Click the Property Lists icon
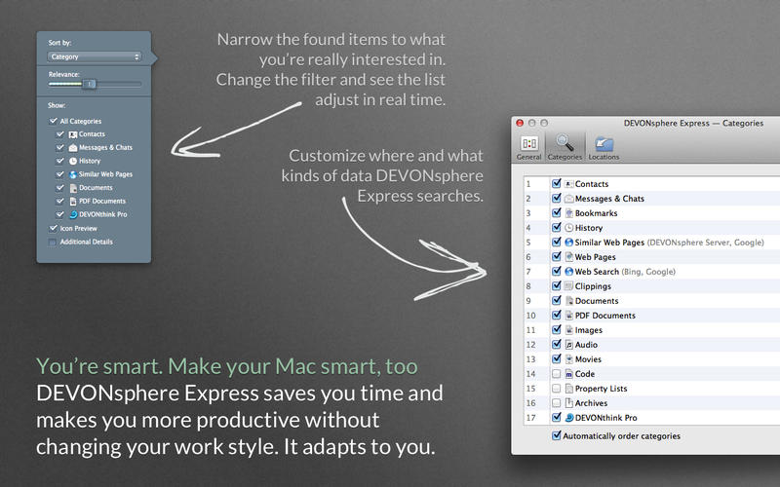 point(569,389)
